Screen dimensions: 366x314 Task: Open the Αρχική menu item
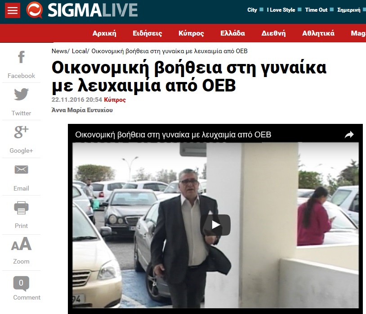point(104,33)
